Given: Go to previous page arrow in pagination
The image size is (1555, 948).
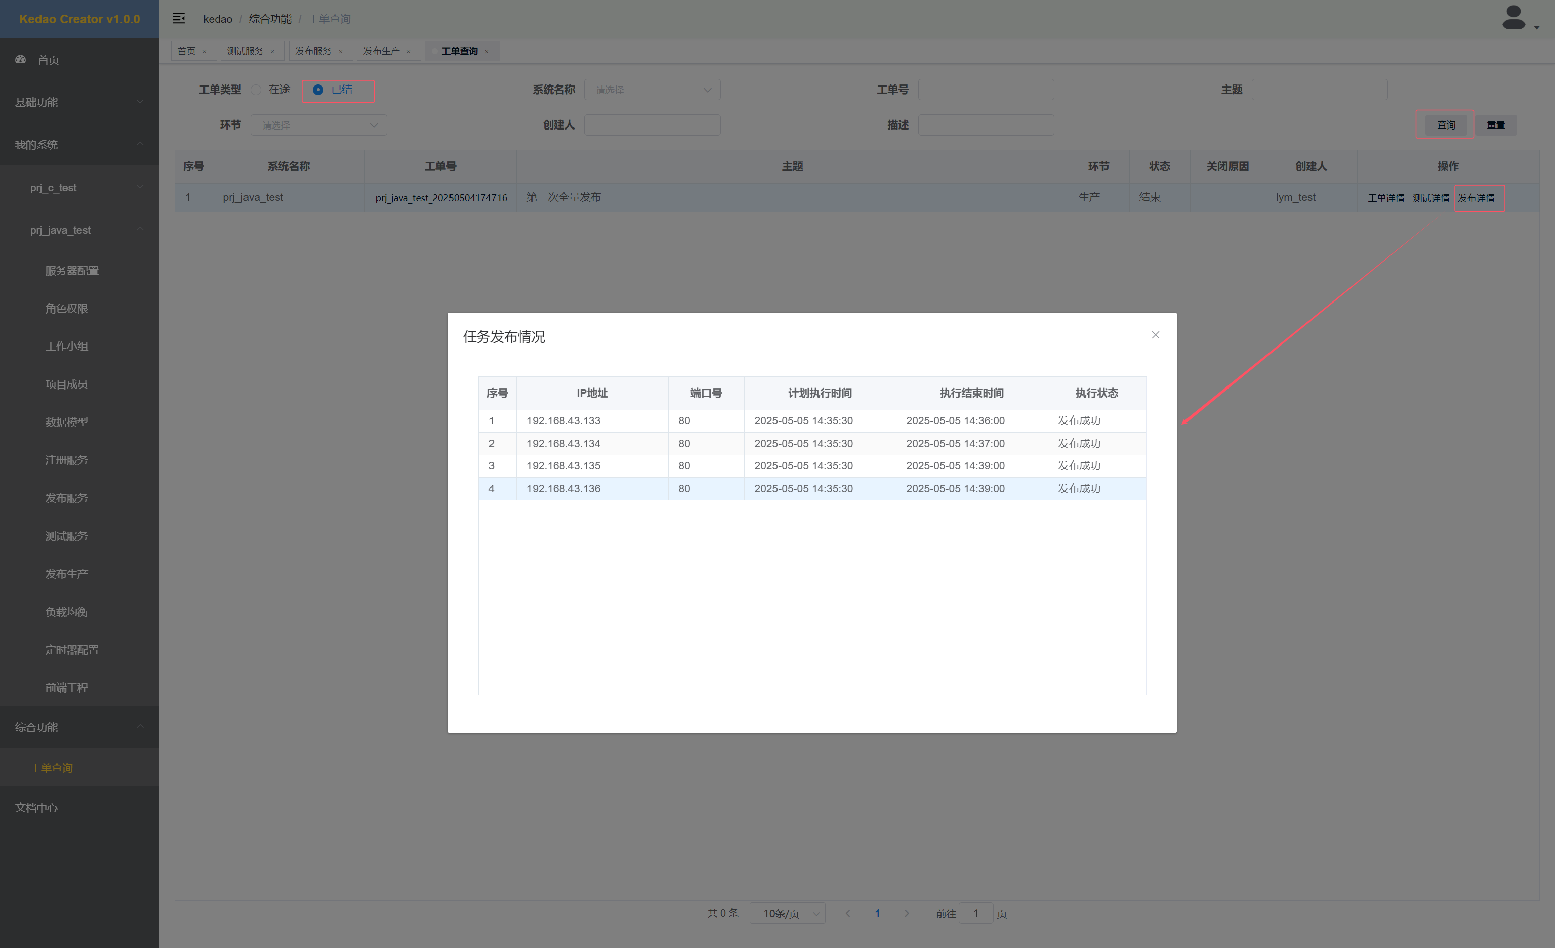Looking at the screenshot, I should [847, 913].
